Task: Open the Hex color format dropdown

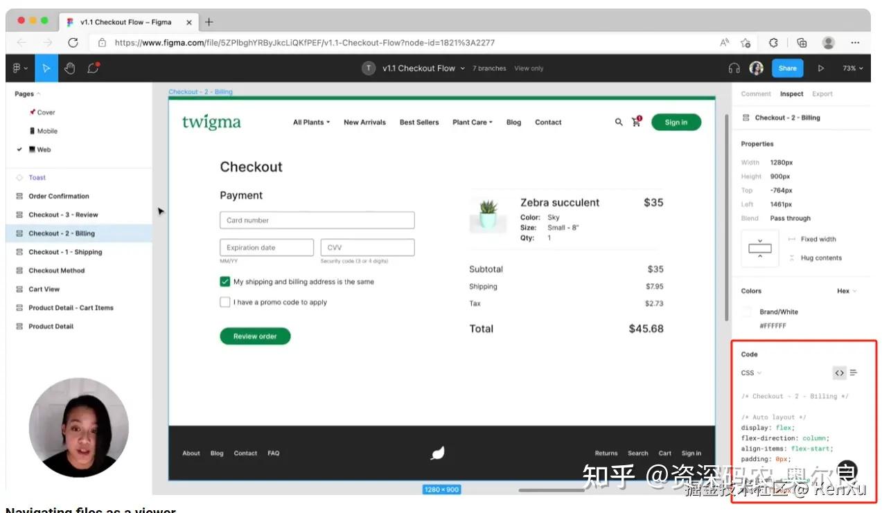Action: tap(846, 291)
